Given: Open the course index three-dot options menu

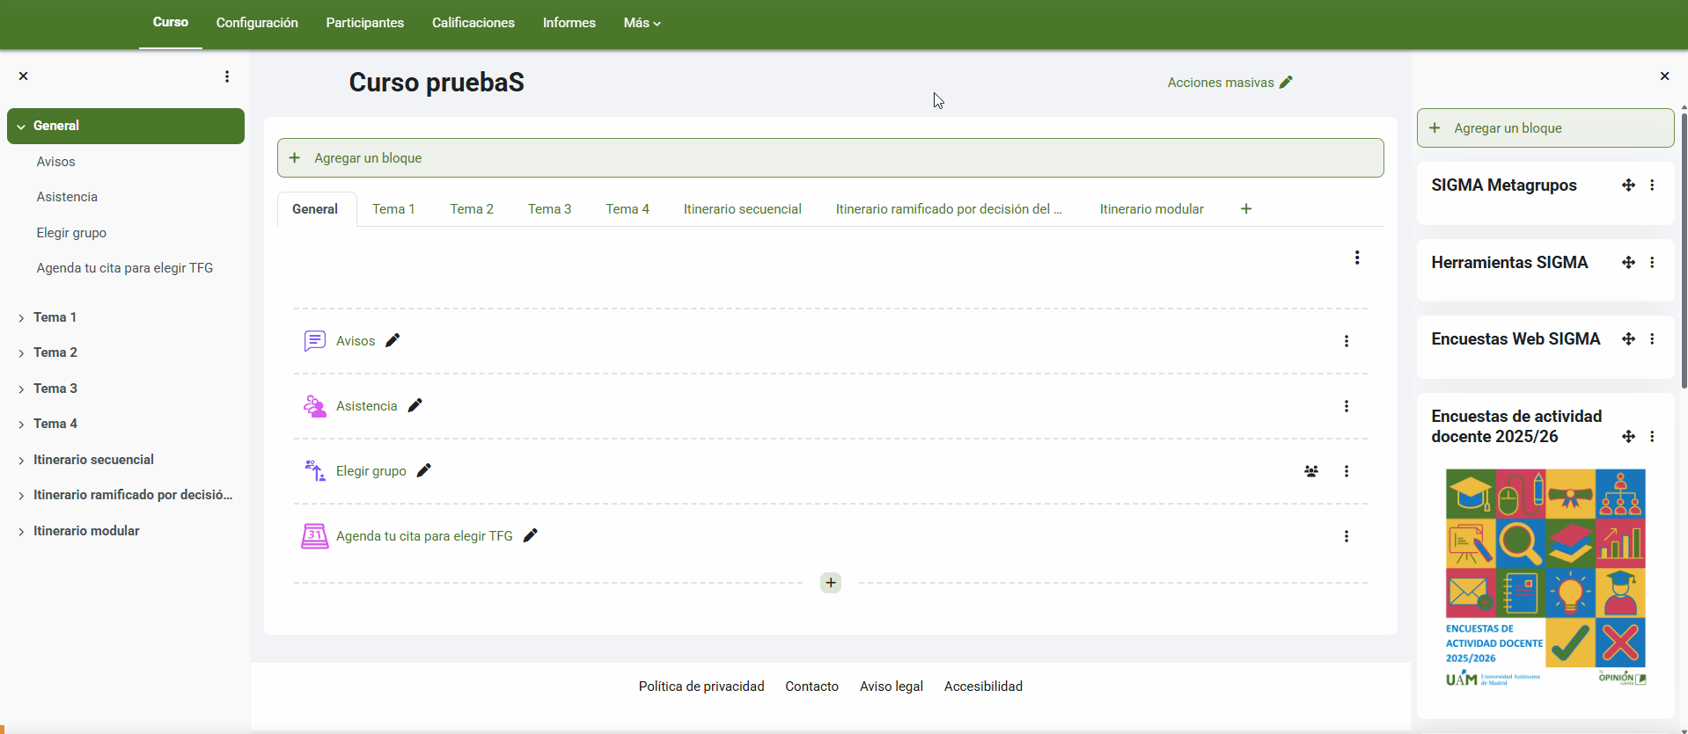Looking at the screenshot, I should [227, 76].
